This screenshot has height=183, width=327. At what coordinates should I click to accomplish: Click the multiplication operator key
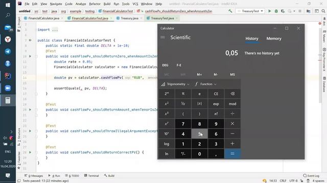[232, 124]
